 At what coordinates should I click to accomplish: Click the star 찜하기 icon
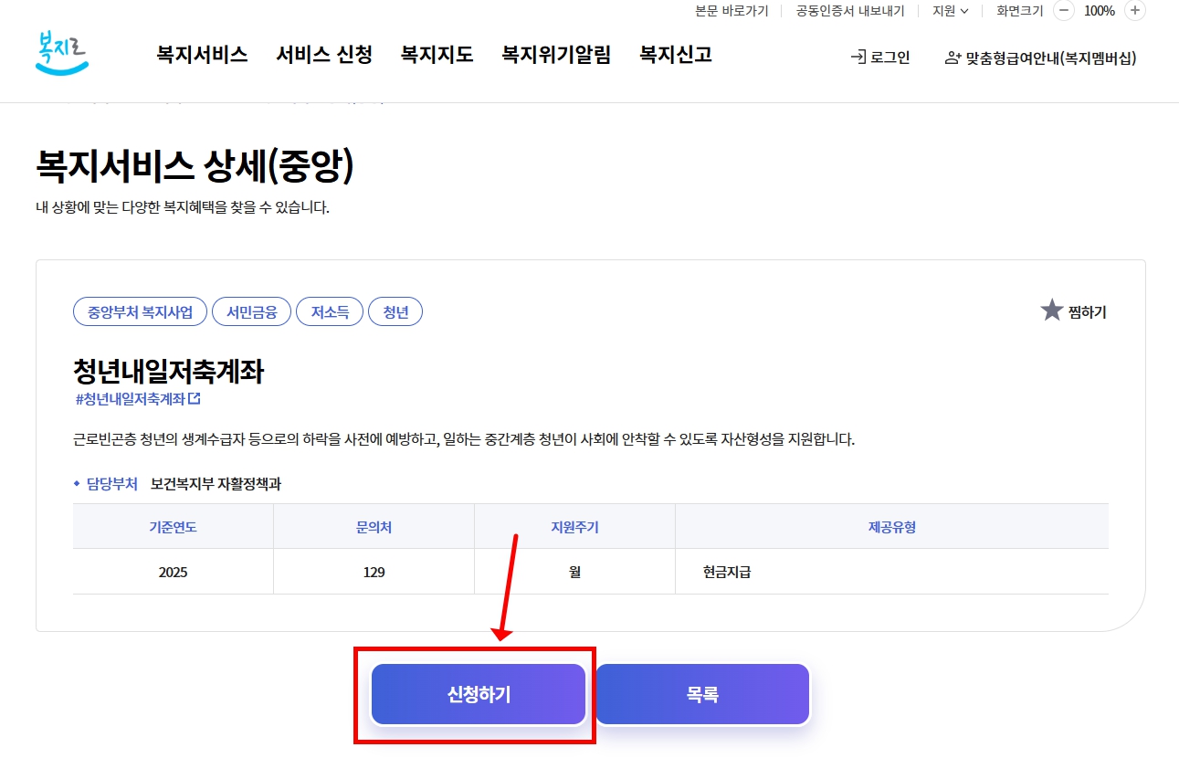click(1052, 311)
